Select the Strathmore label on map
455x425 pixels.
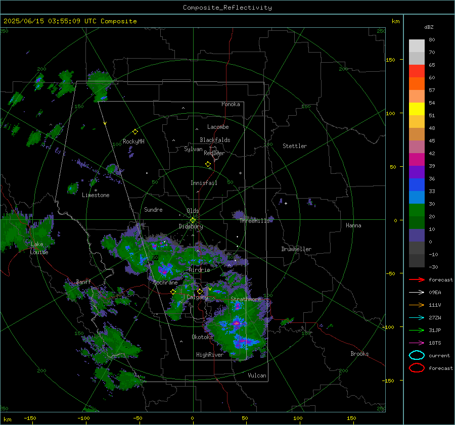[x=246, y=299]
